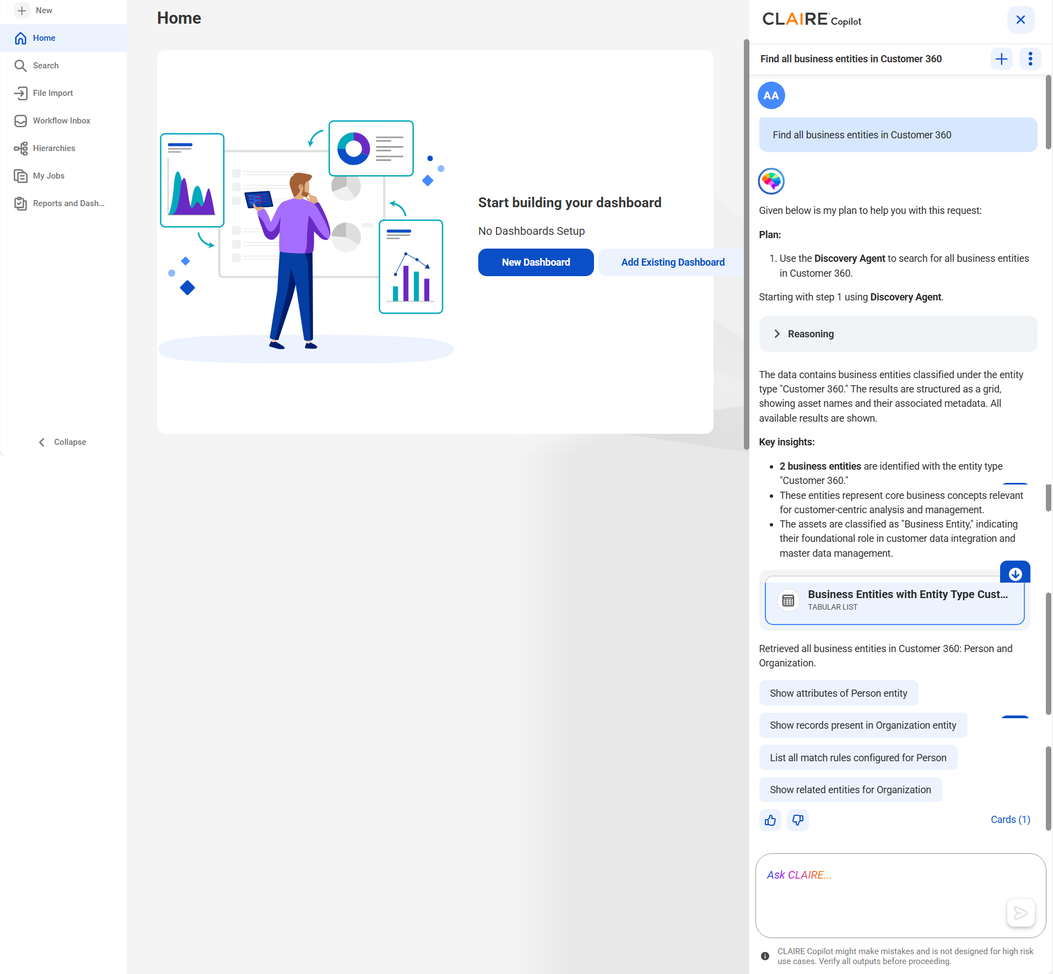Open the Cards (1) link

[1010, 820]
